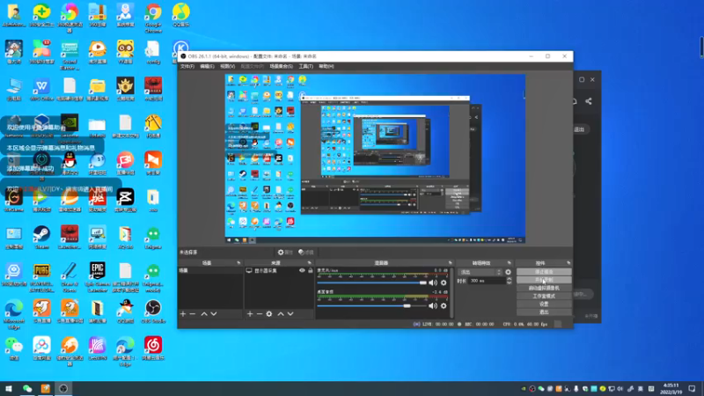Move the source down in the Sources list
Image resolution: width=704 pixels, height=396 pixels.
tap(290, 314)
